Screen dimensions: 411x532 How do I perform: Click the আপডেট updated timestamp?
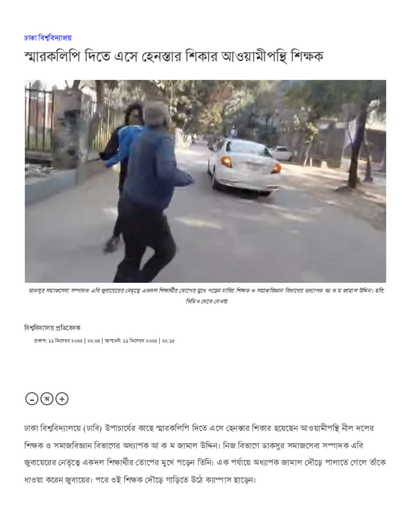(x=140, y=341)
